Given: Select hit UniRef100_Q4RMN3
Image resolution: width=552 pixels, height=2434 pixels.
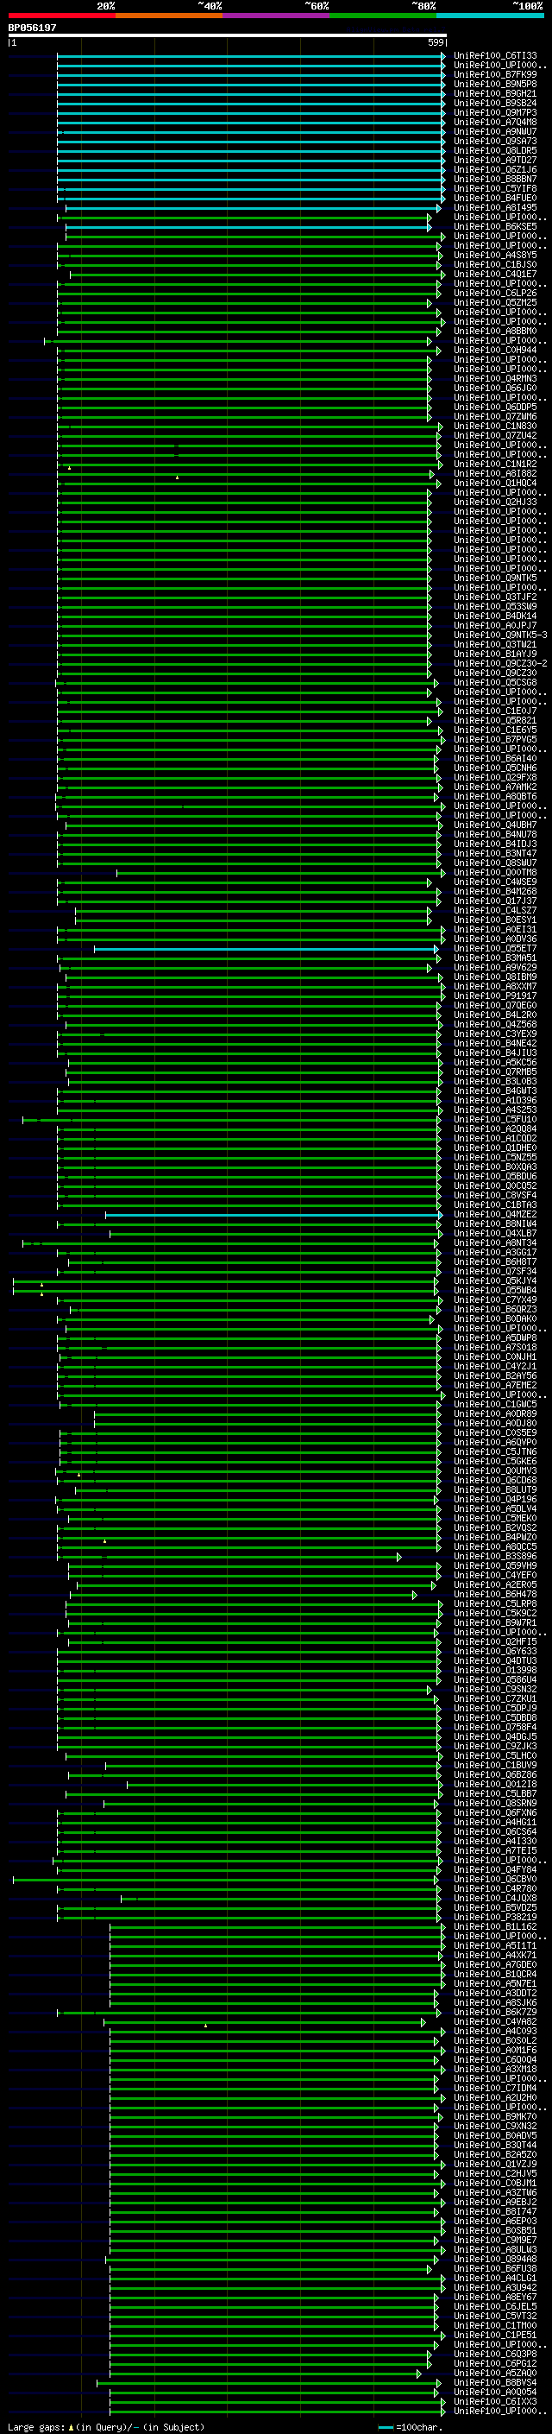Looking at the screenshot, I should click(x=495, y=379).
